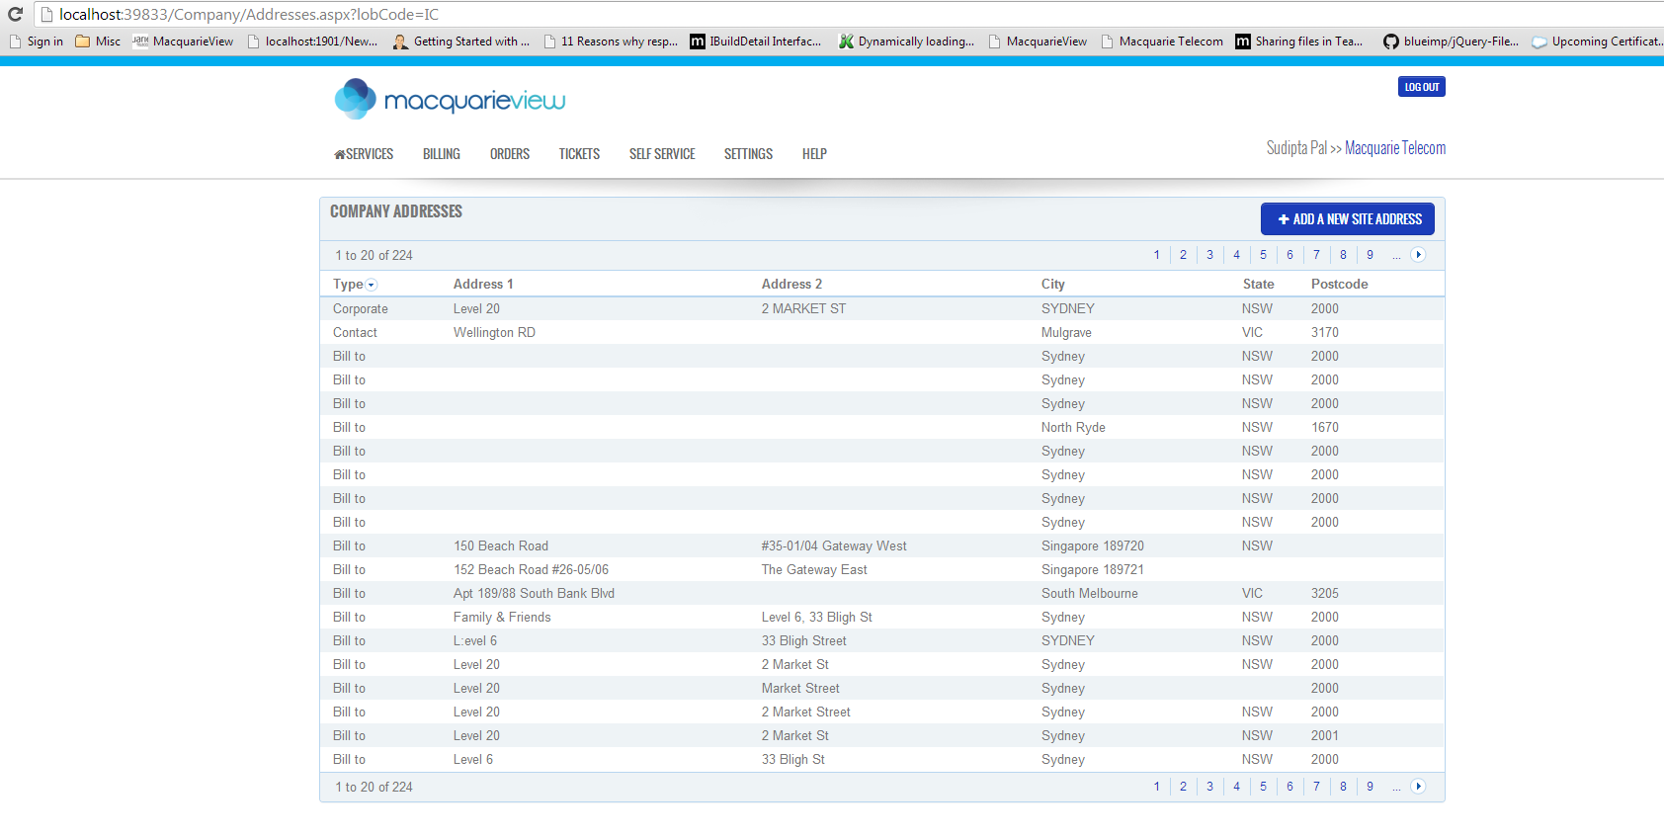
Task: Expand the Type column filter dropdown
Action: pos(372,285)
